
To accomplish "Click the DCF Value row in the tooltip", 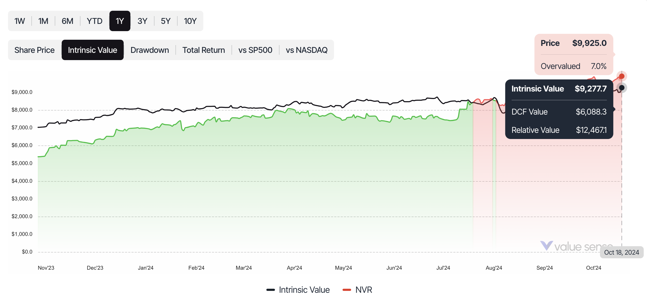I will 559,112.
